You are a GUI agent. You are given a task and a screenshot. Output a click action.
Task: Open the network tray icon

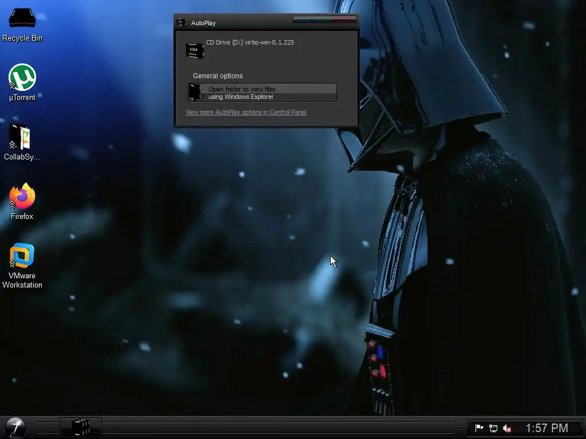pos(493,428)
